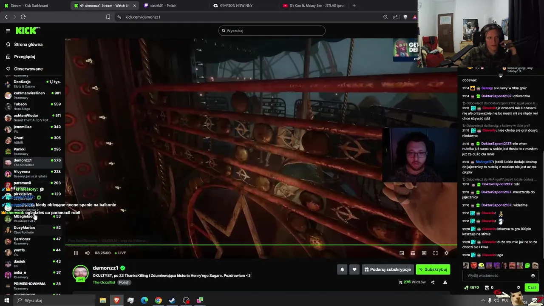The height and width of the screenshot is (306, 544).
Task: Open the demonzz1 avatar
Action: (x=80, y=273)
